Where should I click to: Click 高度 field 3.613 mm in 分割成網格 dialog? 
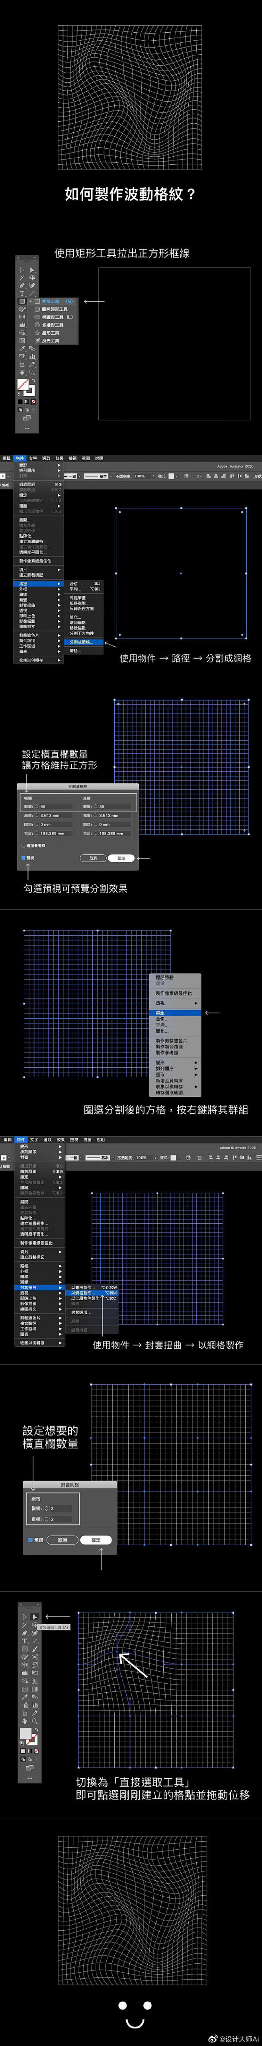(54, 815)
